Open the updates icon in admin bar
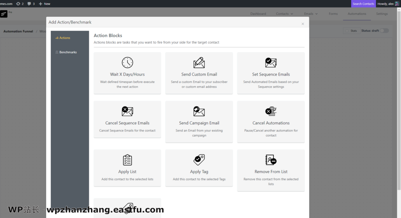Viewport: 401px width, 218px height. click(x=18, y=4)
